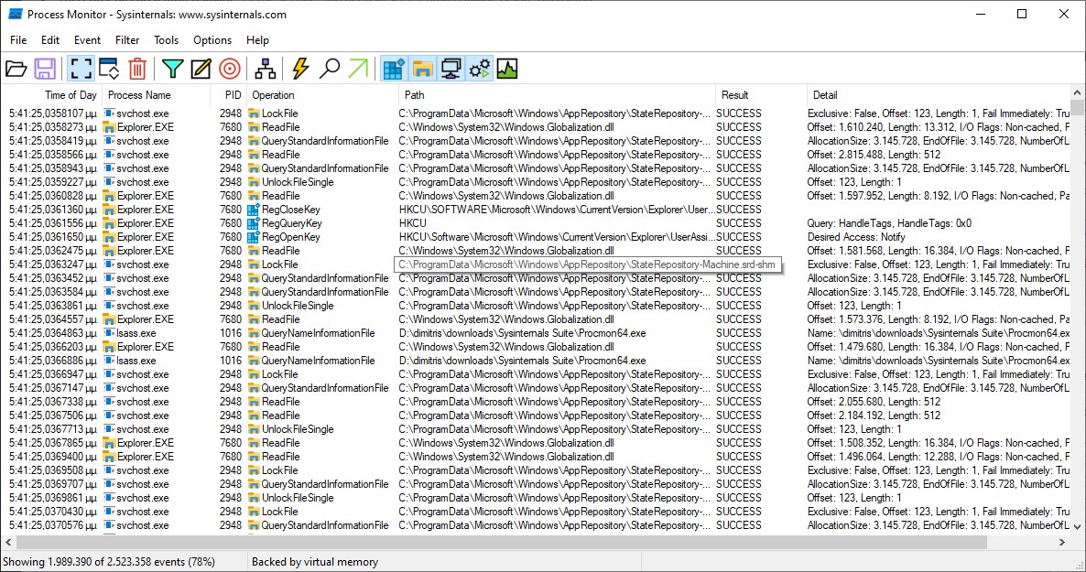Open the Tools menu
This screenshot has height=572, width=1086.
click(167, 40)
